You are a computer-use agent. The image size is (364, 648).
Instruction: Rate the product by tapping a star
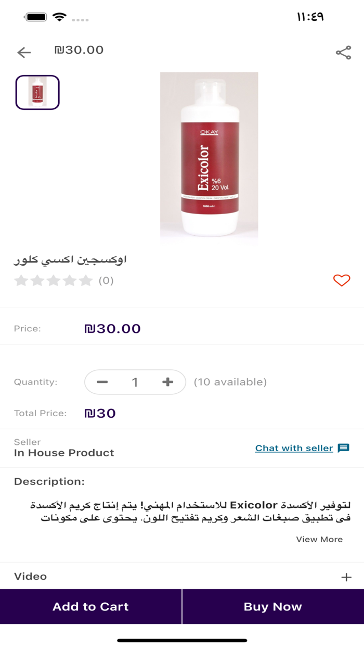click(54, 280)
